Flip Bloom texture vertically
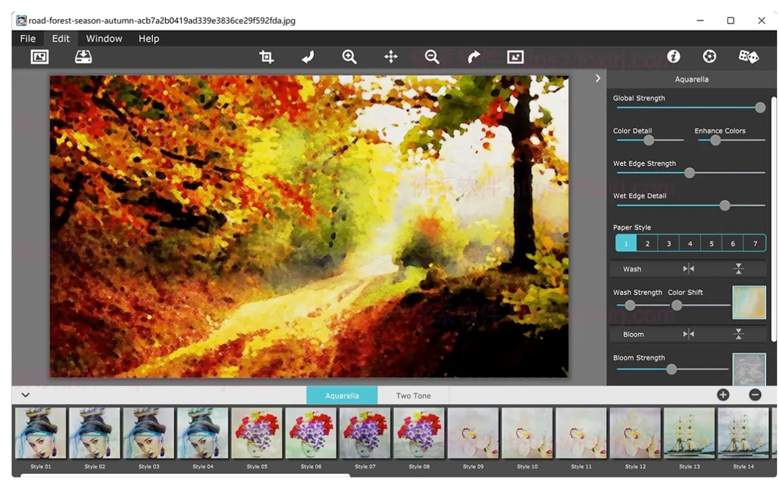Viewport: 779px width, 485px height. point(739,334)
